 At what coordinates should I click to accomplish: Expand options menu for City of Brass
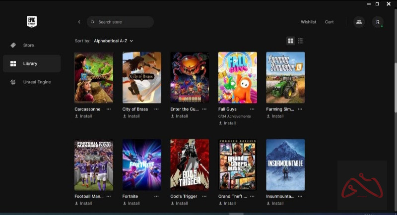[x=156, y=109]
